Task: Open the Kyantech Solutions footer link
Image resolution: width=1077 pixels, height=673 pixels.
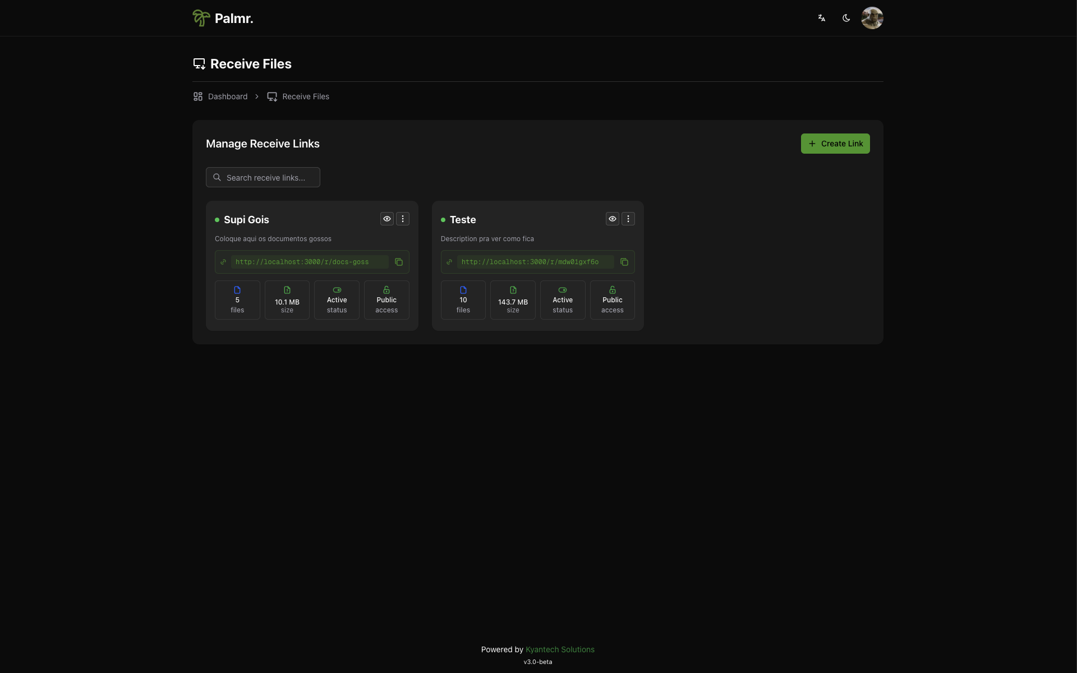Action: (560, 649)
